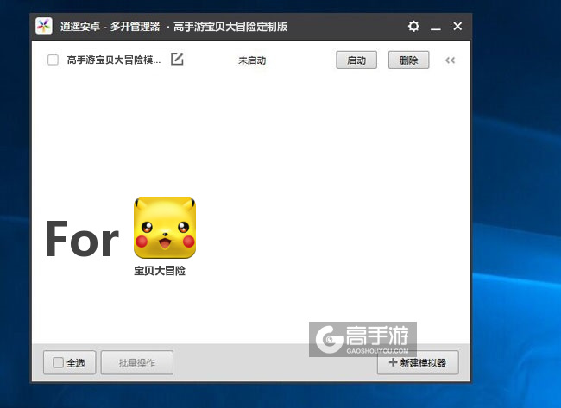Delete the emulator with 删除 button

pos(408,60)
